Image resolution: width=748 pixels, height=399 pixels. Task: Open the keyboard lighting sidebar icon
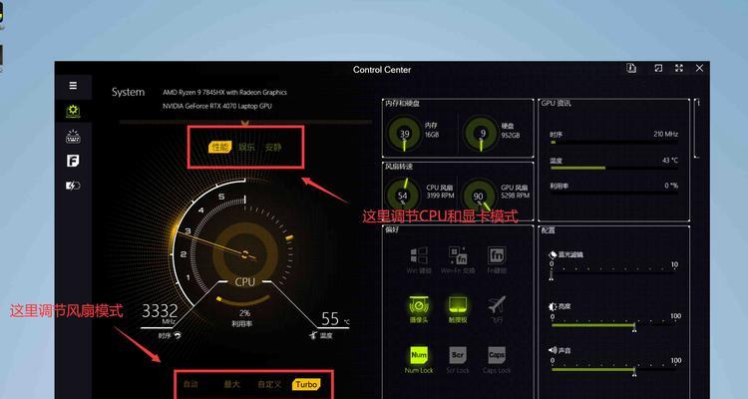point(73,137)
